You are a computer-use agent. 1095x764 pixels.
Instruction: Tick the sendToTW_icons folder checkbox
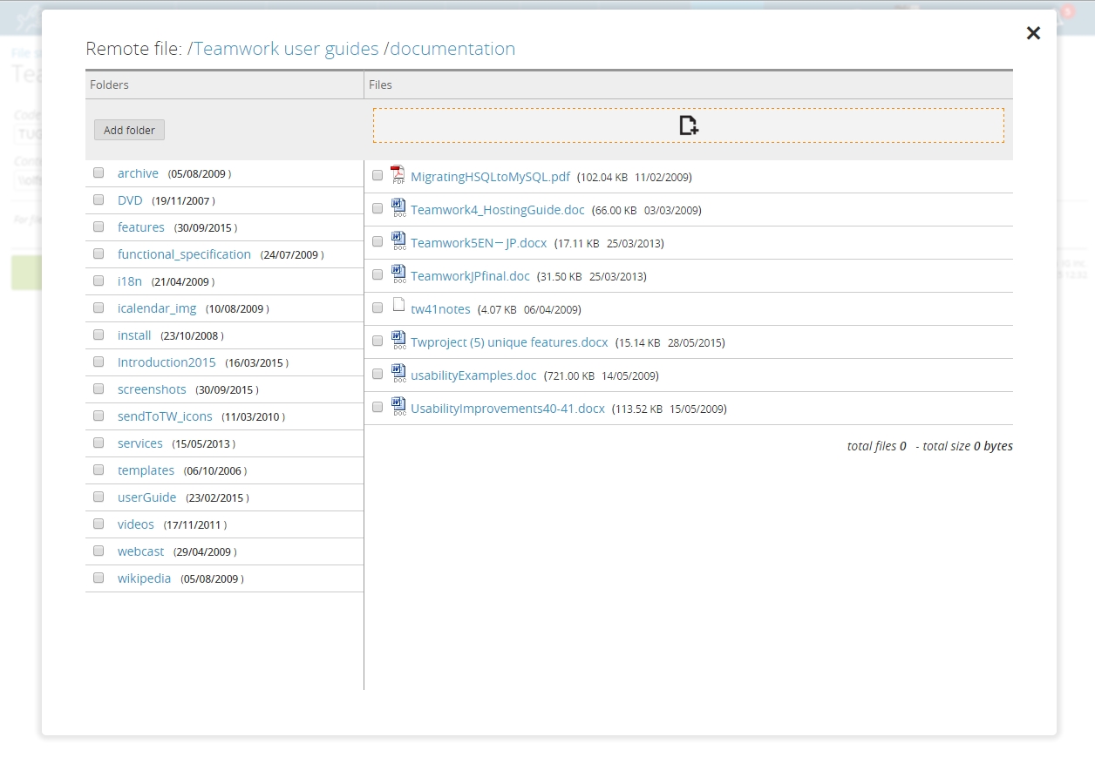[x=99, y=416]
